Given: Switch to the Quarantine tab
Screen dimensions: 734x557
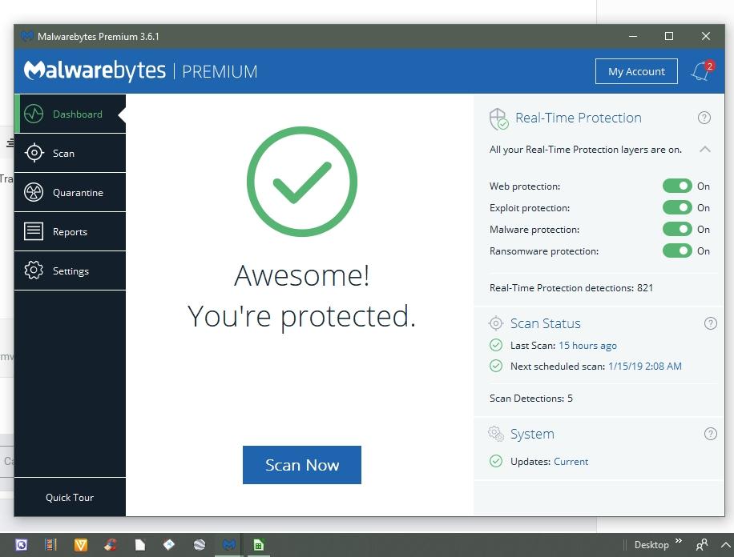Looking at the screenshot, I should pyautogui.click(x=78, y=192).
